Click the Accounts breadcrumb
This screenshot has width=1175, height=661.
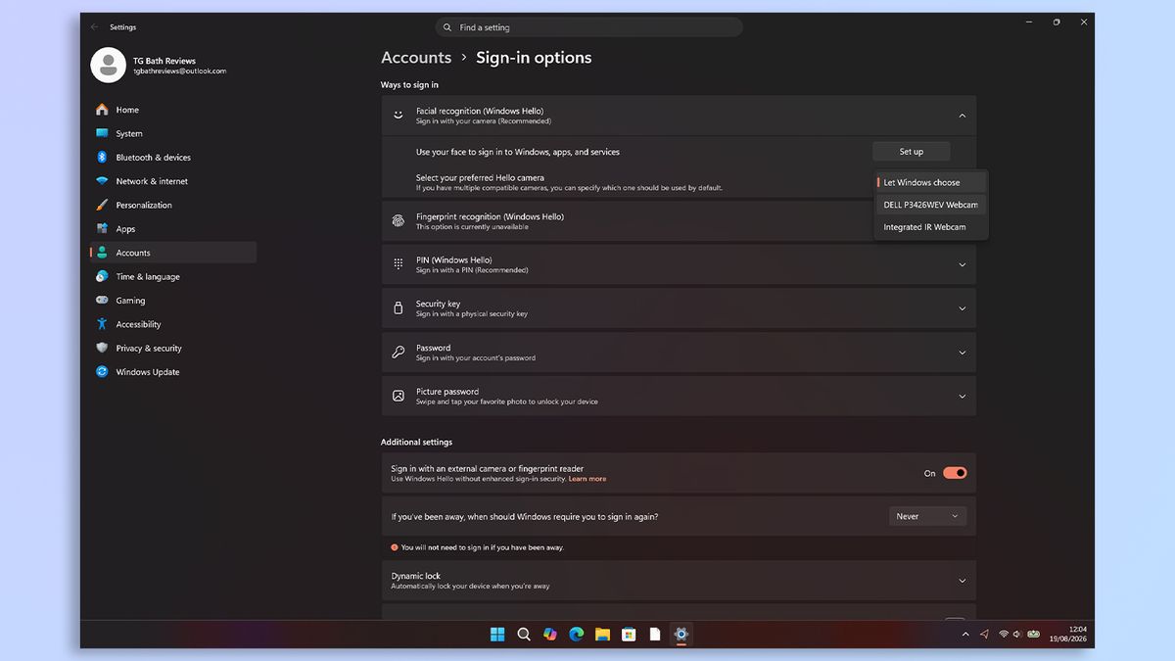click(x=416, y=58)
